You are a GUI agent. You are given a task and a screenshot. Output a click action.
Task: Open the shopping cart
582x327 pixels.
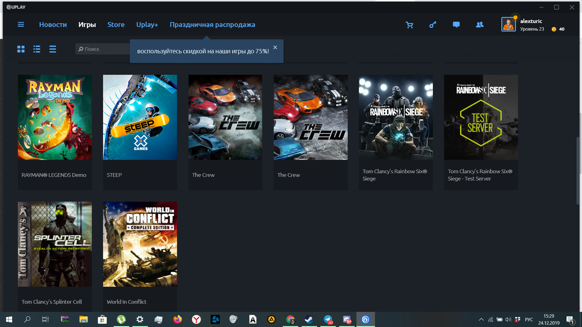(x=409, y=25)
